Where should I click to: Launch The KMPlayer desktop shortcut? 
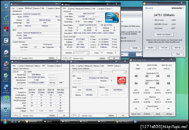[6, 89]
